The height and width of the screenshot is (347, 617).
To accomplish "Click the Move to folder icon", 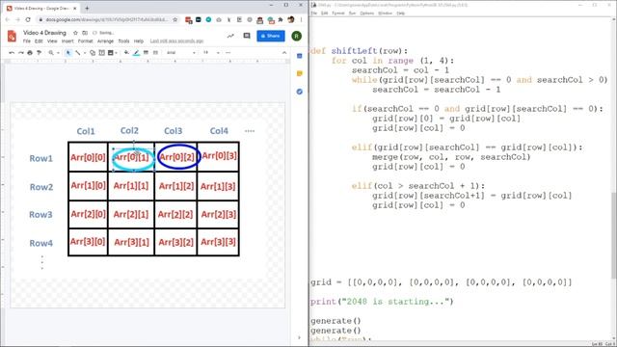I will coord(85,33).
